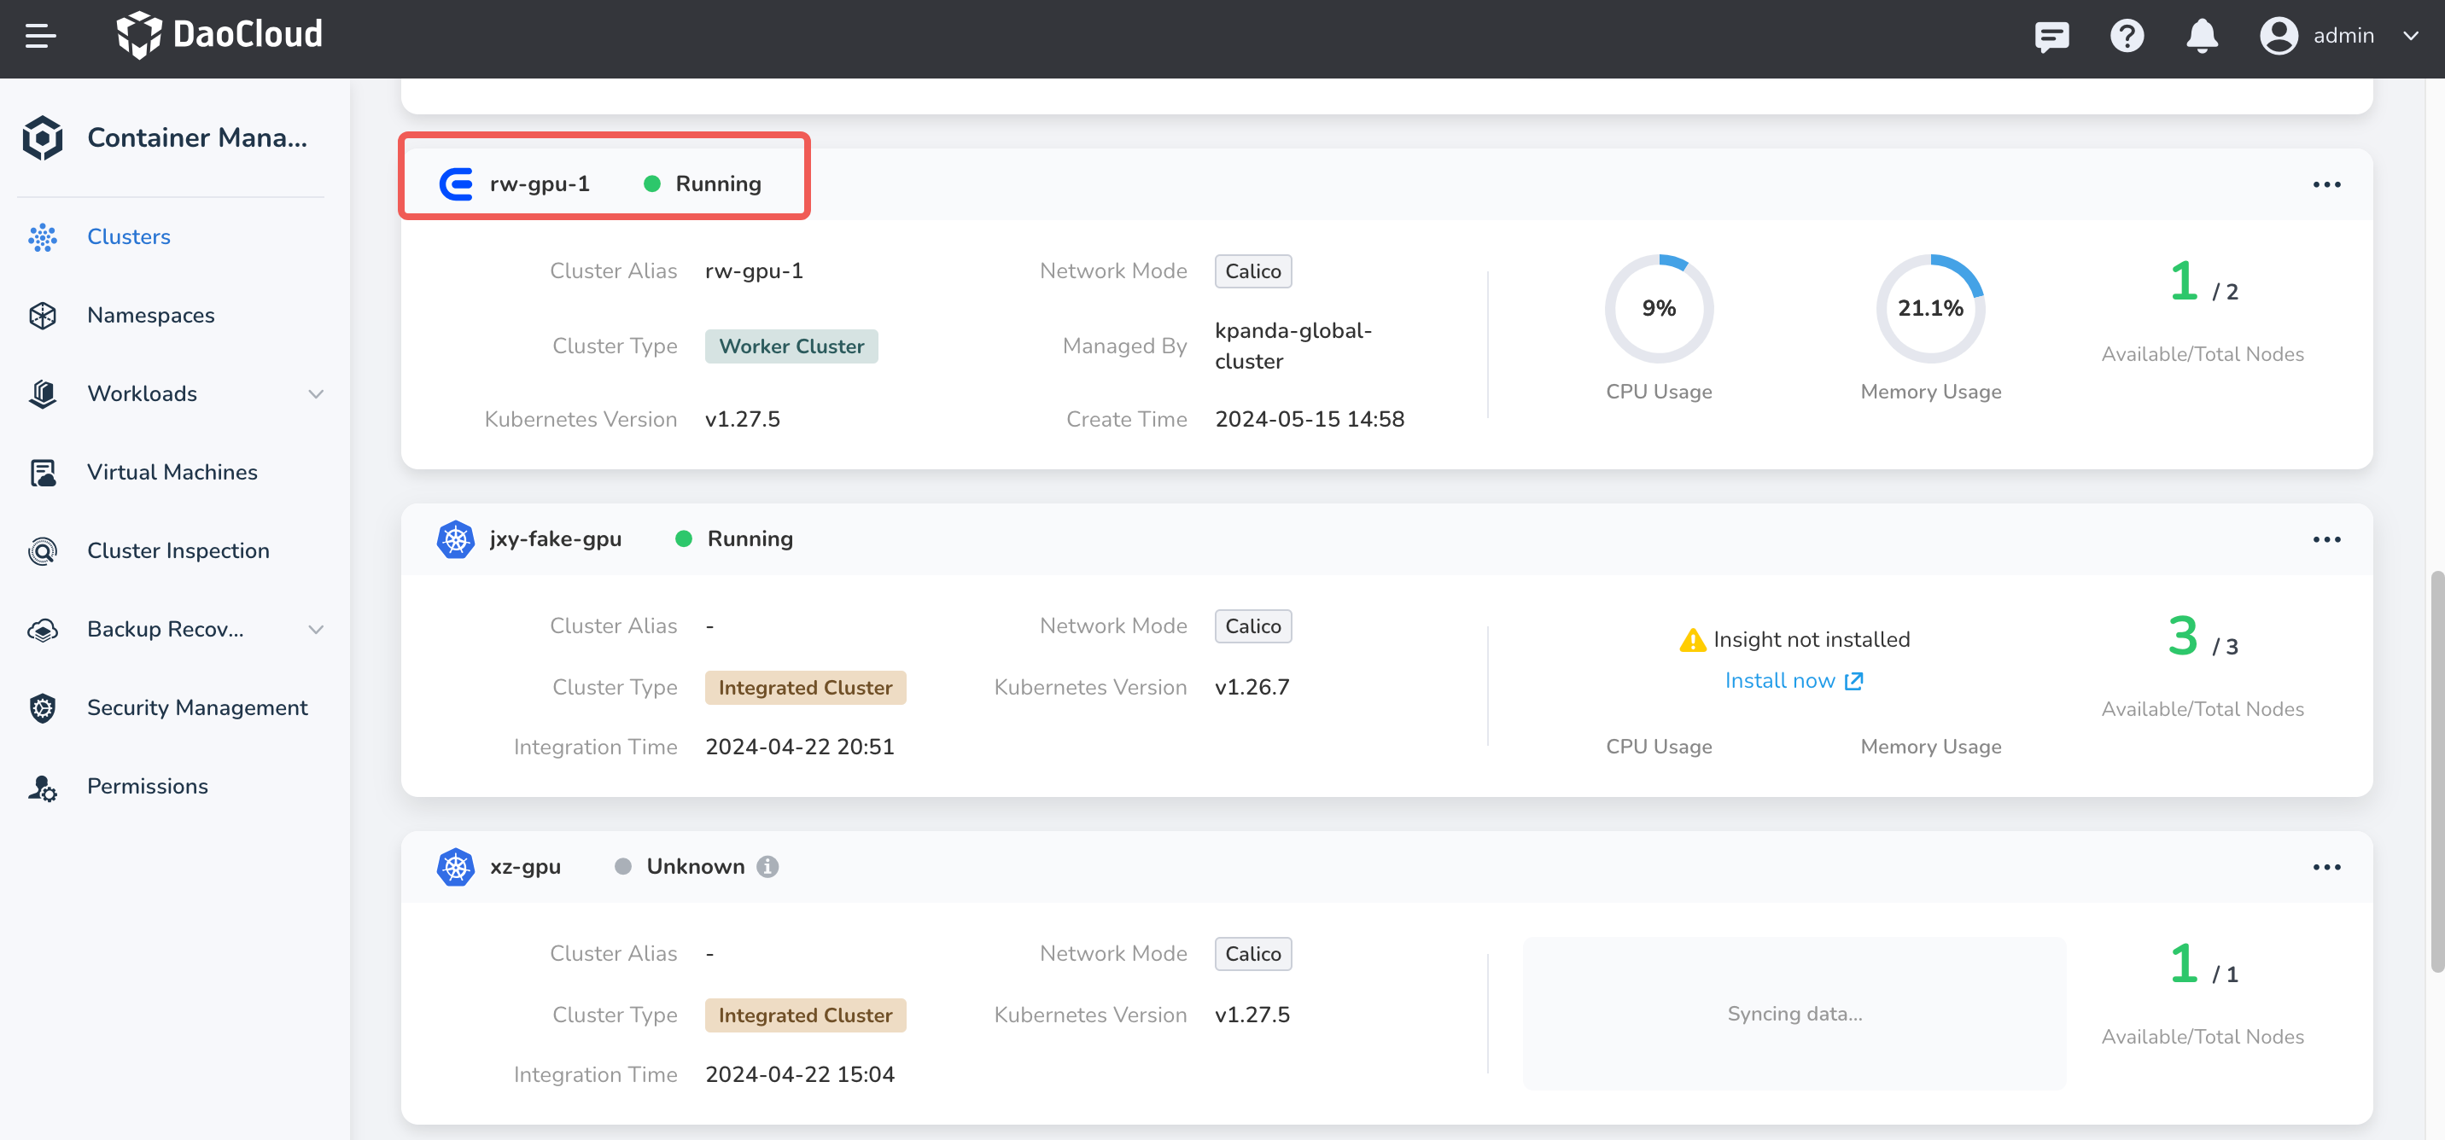Open the help question mark icon
This screenshot has width=2445, height=1140.
[2126, 36]
